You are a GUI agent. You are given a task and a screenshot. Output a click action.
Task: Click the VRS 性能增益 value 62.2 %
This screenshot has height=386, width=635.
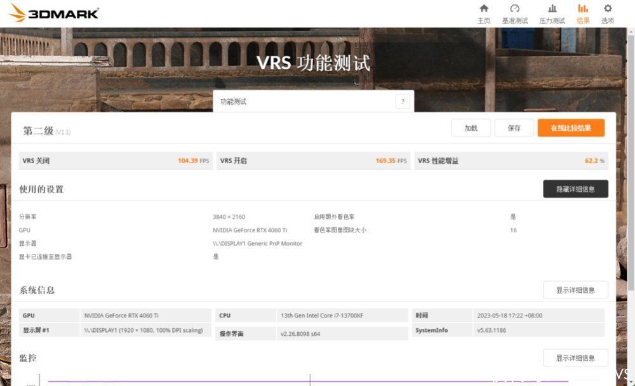click(594, 161)
